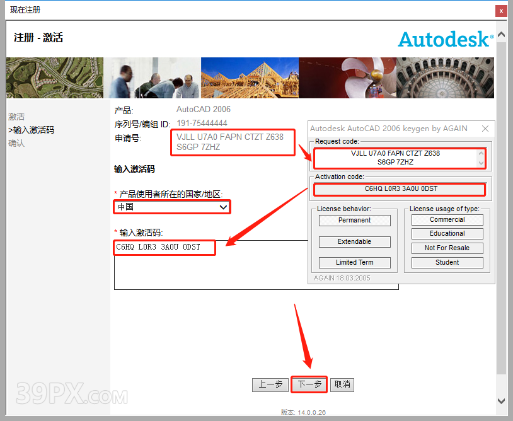513x421 pixels.
Task: Click the Autodesk logo
Action: tap(445, 39)
